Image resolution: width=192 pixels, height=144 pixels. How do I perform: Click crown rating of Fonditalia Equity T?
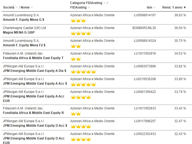click(x=76, y=59)
